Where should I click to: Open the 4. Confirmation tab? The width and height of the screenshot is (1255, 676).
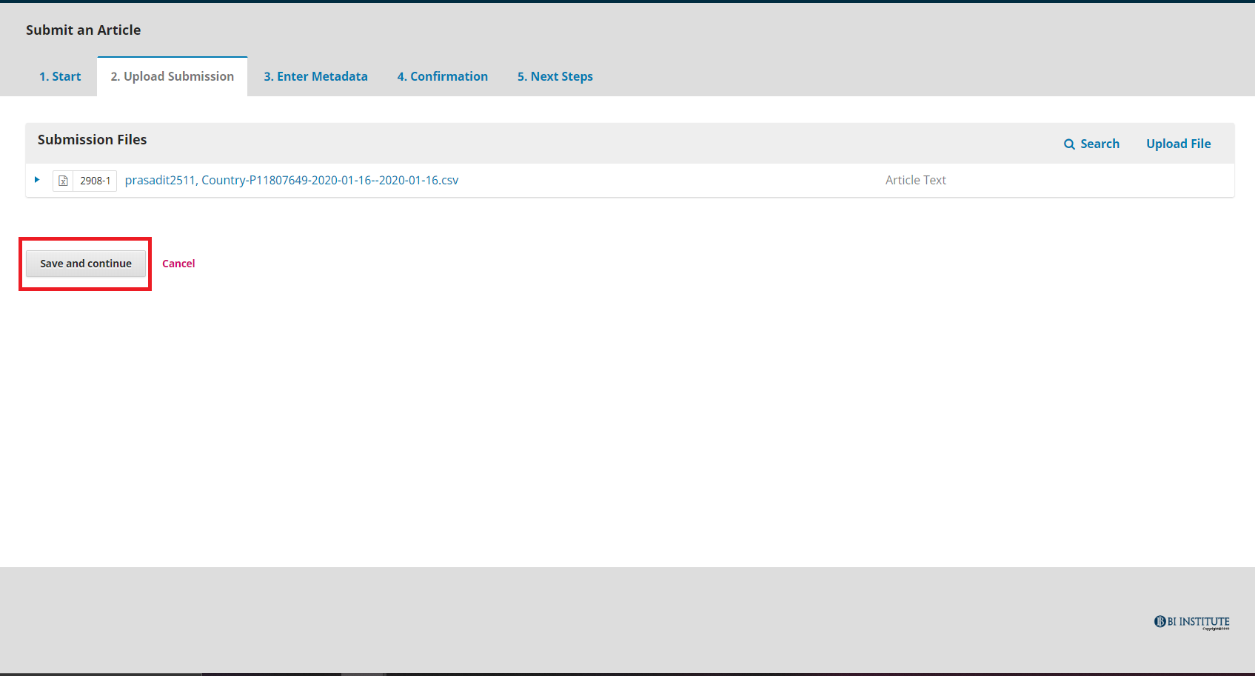point(442,76)
